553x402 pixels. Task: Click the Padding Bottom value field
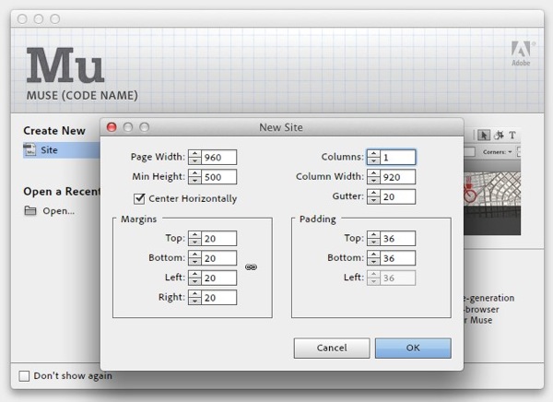398,258
